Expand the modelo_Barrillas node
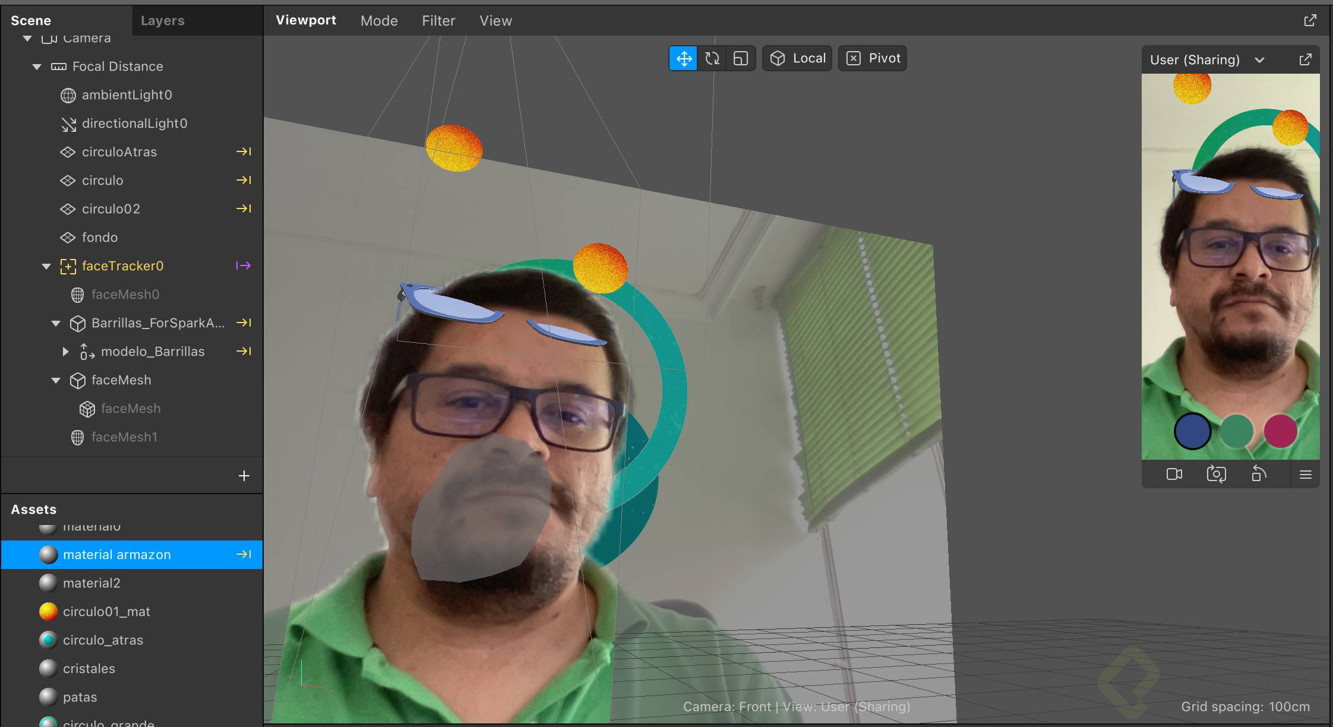1333x727 pixels. pos(65,352)
